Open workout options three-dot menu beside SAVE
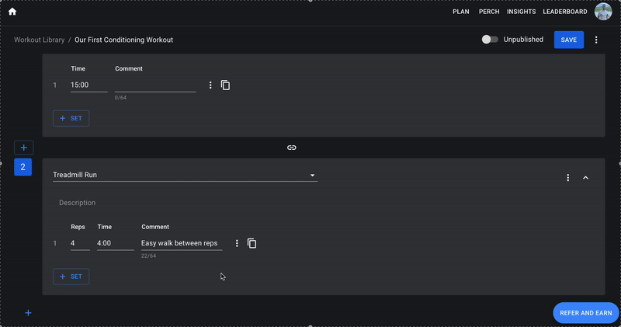 (x=596, y=40)
